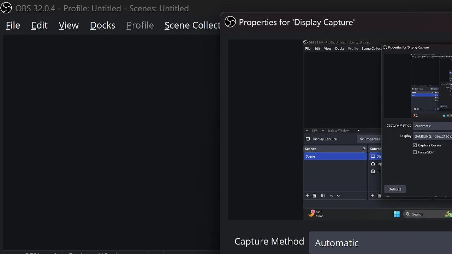Click the move scene up arrow in preview
Viewport: 452px width, 254px height.
pyautogui.click(x=331, y=196)
